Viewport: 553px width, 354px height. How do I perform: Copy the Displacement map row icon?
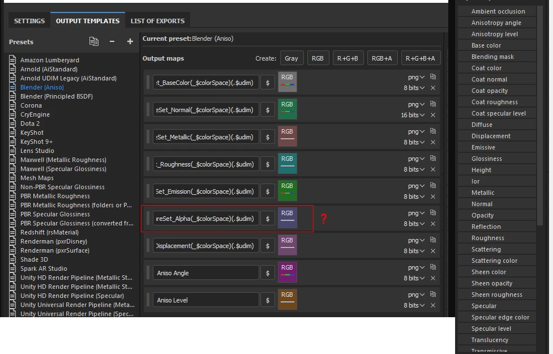coord(433,240)
